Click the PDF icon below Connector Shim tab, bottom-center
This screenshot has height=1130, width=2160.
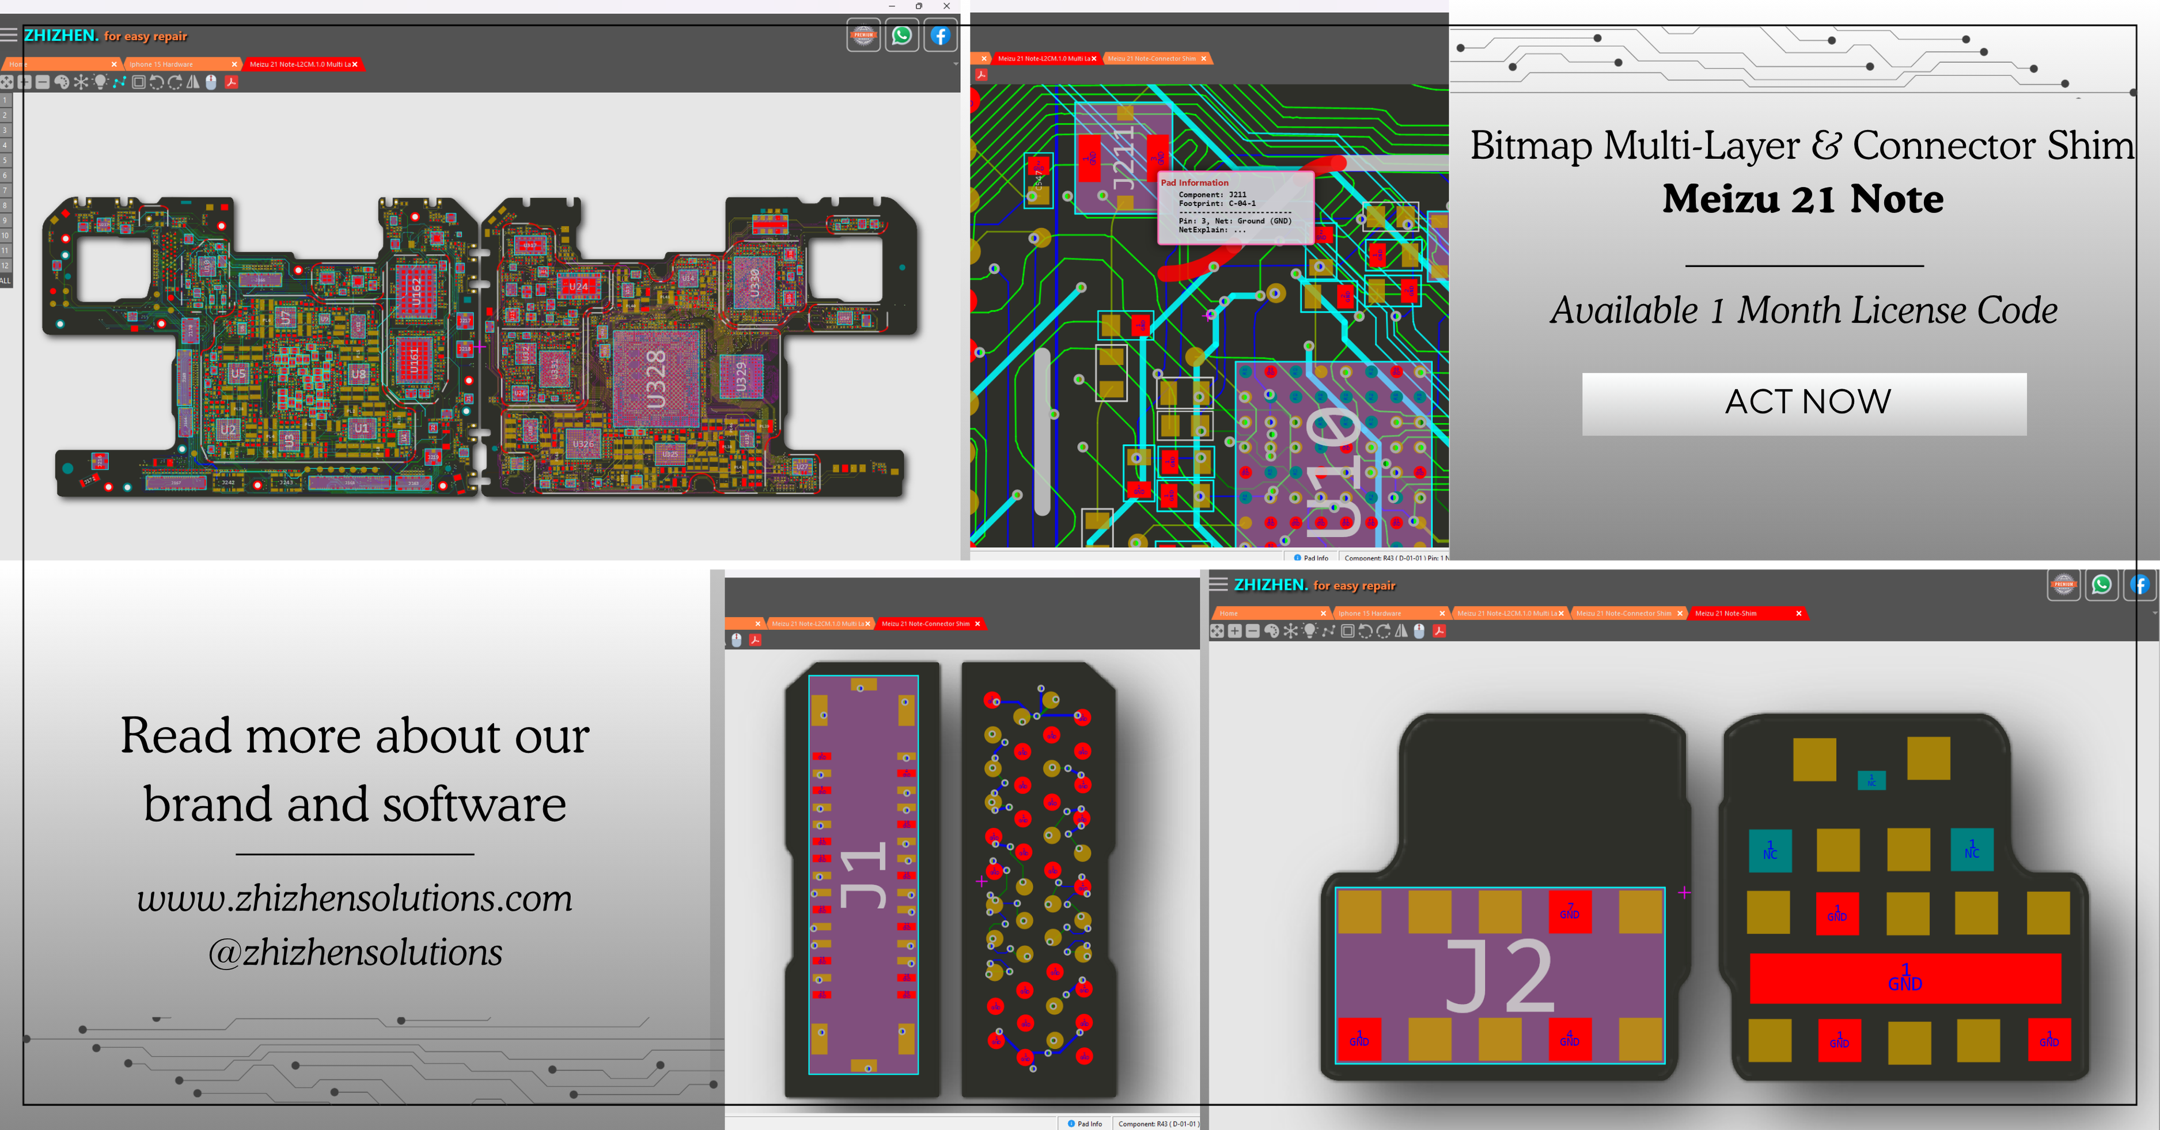tap(755, 640)
